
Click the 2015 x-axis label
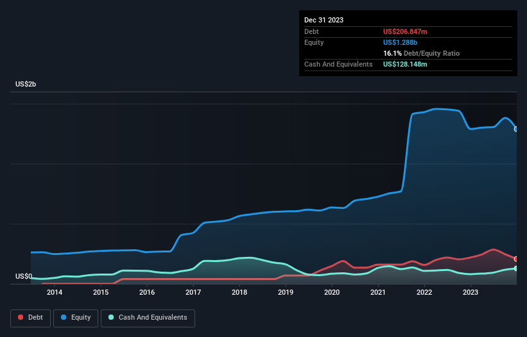(x=101, y=292)
